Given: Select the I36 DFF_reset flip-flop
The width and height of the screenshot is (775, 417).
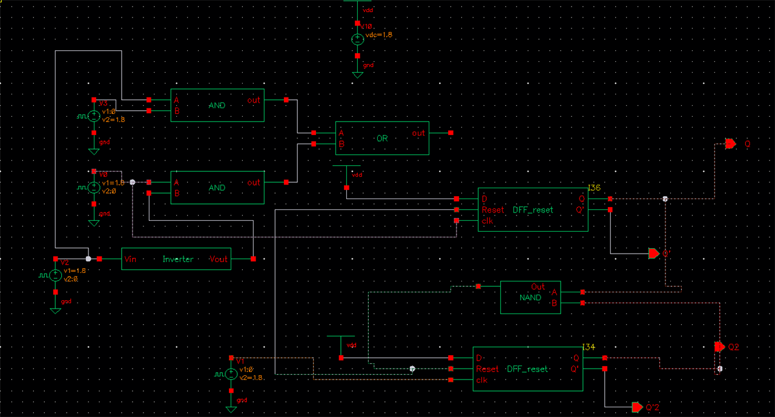Looking at the screenshot, I should point(532,209).
